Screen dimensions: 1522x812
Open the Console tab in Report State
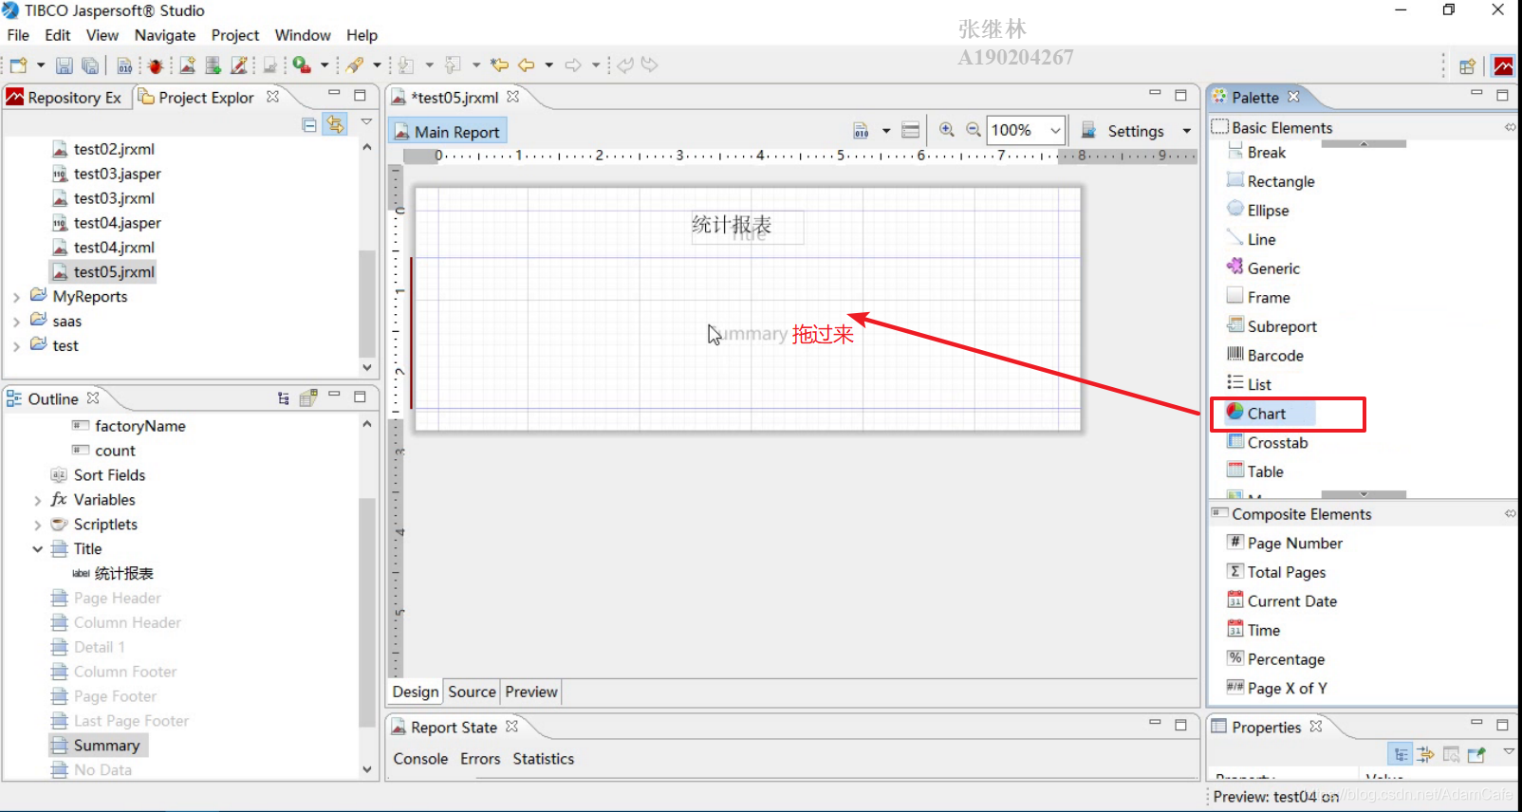pos(420,759)
